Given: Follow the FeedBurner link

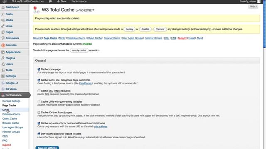Looking at the screenshot, I should click(86, 83).
